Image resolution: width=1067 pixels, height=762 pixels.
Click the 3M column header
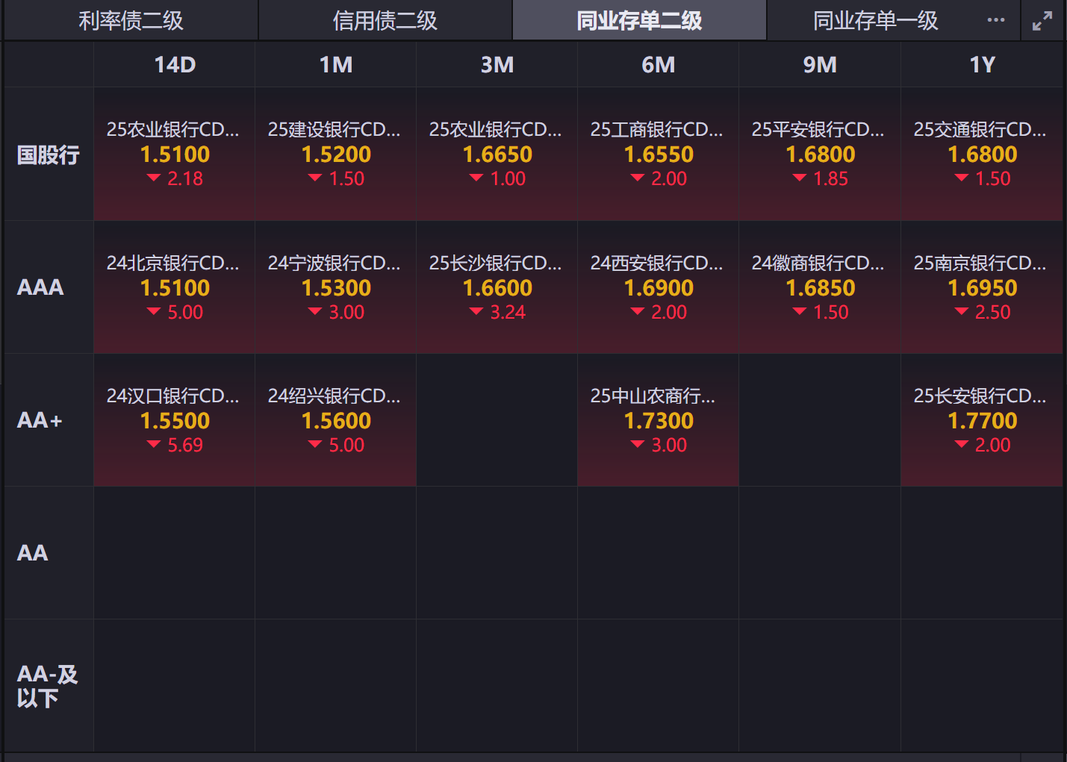[x=497, y=65]
